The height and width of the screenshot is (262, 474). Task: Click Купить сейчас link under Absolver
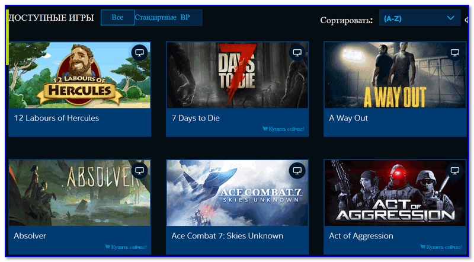pos(126,247)
